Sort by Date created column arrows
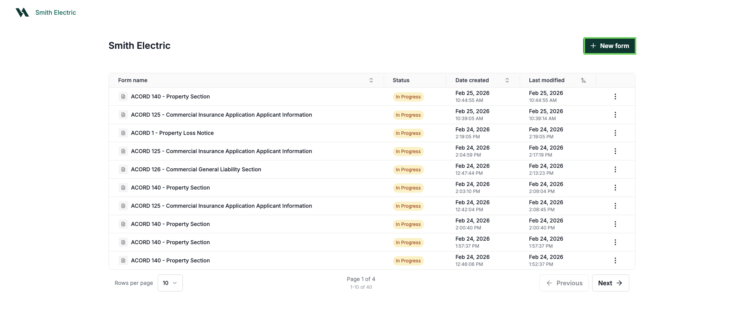The height and width of the screenshot is (319, 744). 507,80
